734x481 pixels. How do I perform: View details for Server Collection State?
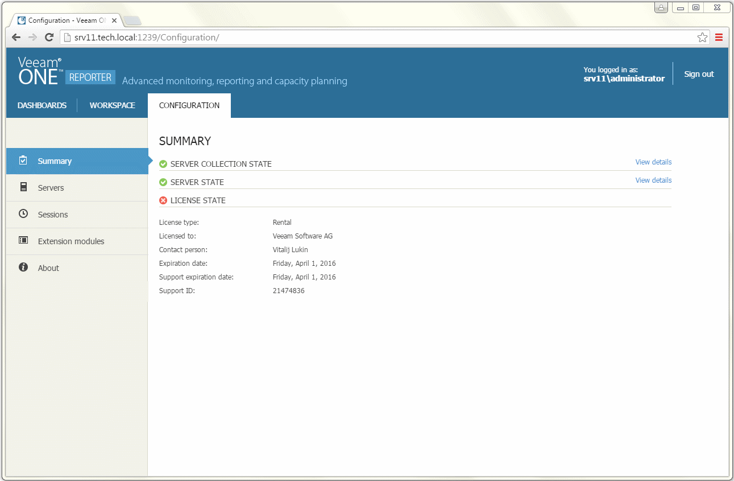[653, 162]
